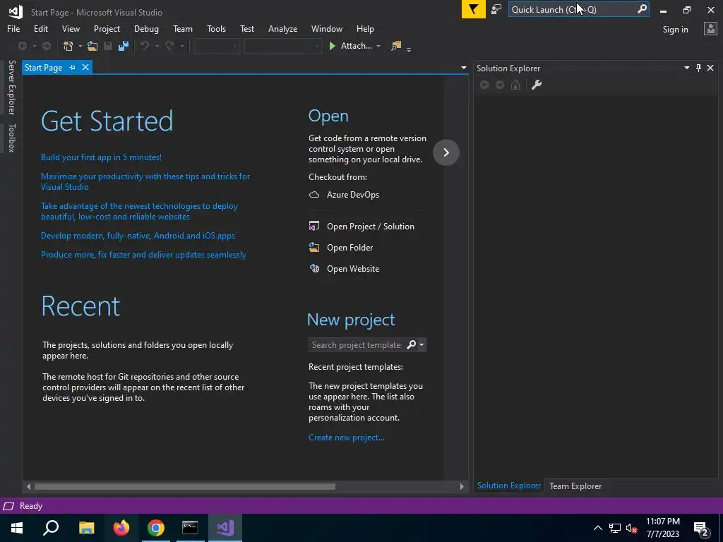The width and height of the screenshot is (723, 542).
Task: Close the Solution Explorer panel
Action: (x=710, y=68)
